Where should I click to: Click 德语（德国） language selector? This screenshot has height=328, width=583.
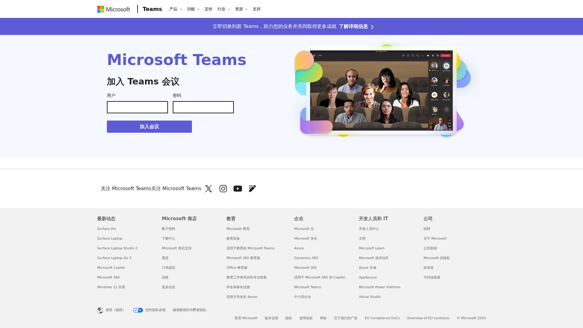[115, 310]
